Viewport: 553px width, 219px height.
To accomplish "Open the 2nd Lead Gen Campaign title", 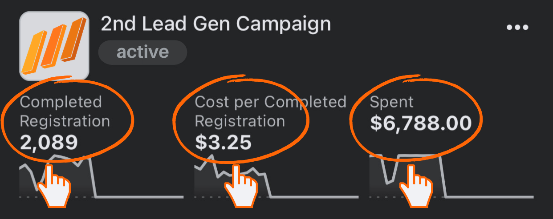I will tap(216, 23).
